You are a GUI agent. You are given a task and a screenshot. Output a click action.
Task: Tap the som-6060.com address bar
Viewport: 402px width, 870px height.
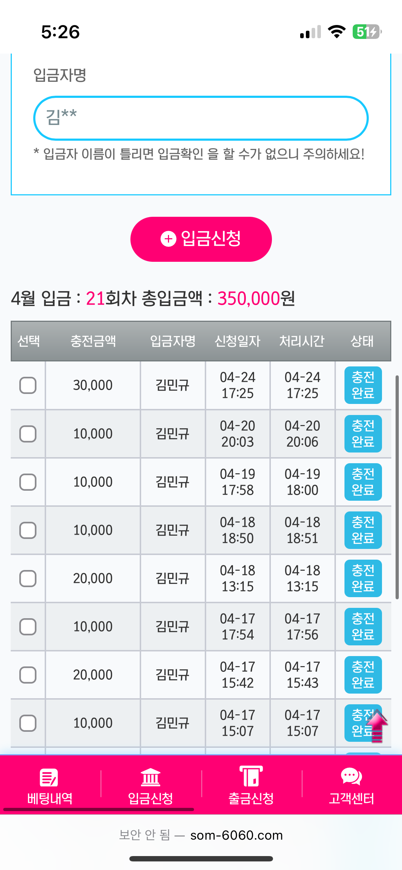(x=236, y=835)
